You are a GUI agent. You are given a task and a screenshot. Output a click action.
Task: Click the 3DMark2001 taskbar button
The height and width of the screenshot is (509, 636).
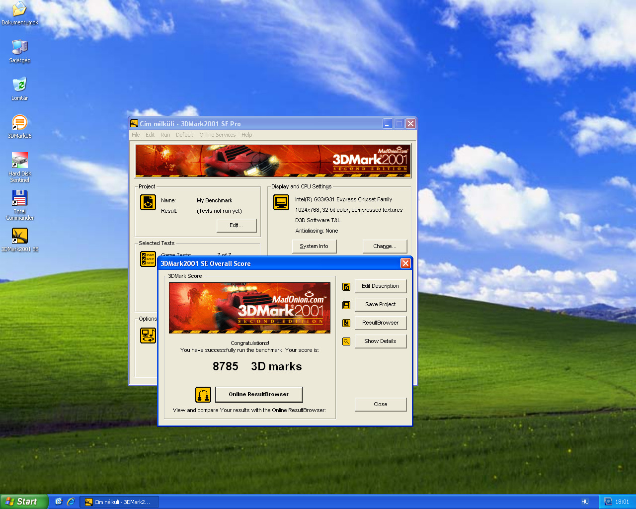coord(119,502)
